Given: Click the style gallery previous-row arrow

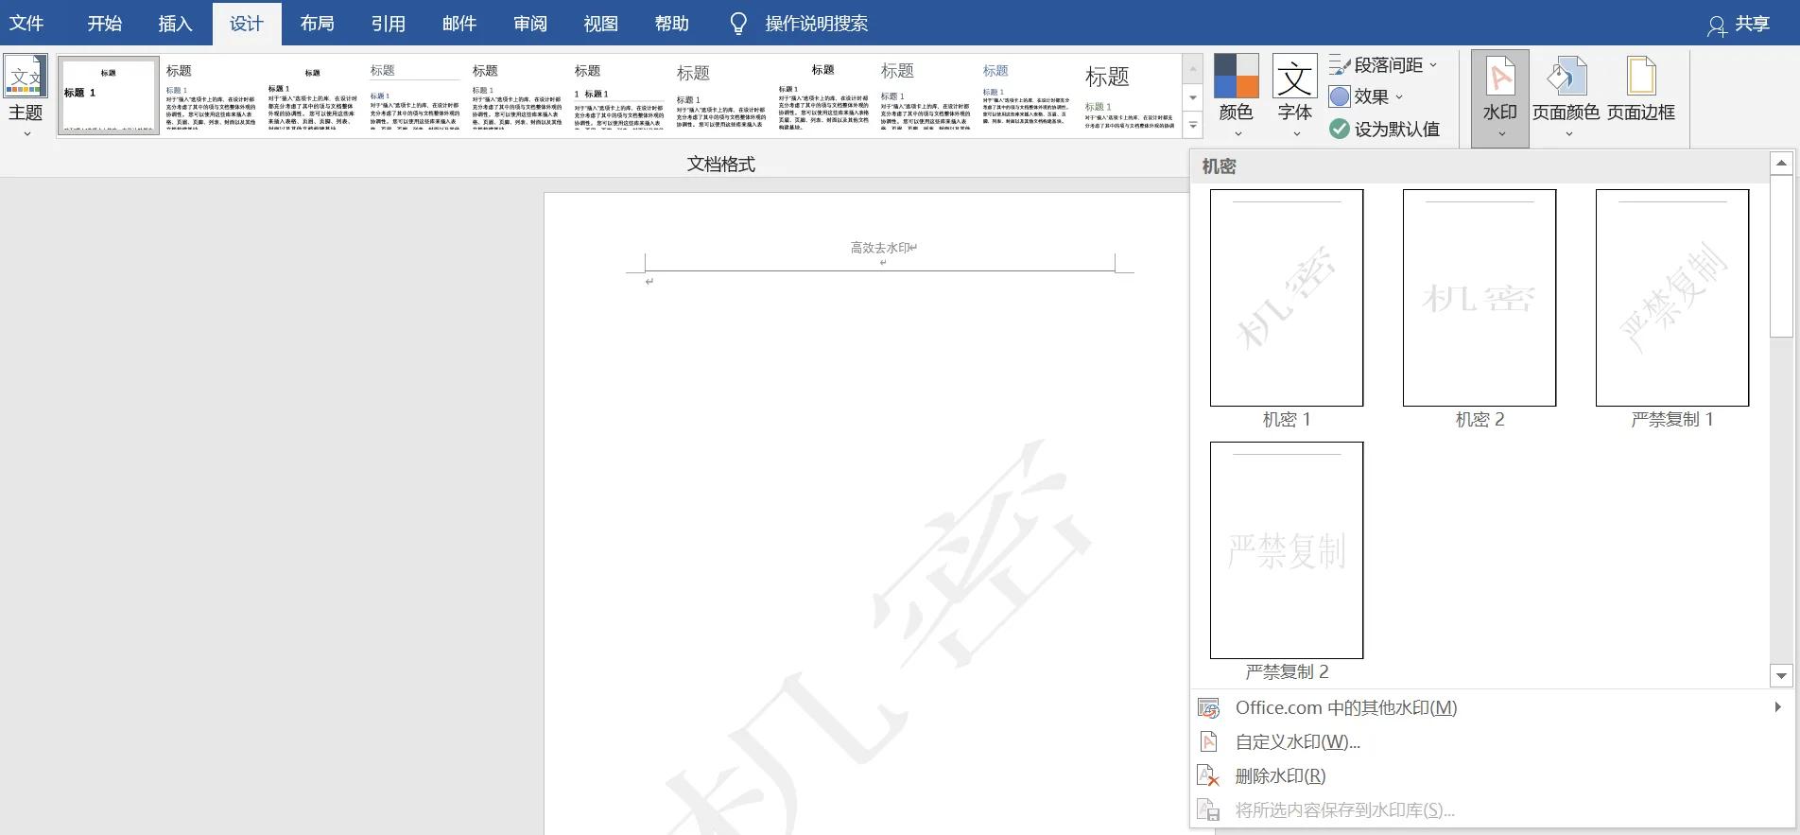Looking at the screenshot, I should tap(1193, 69).
